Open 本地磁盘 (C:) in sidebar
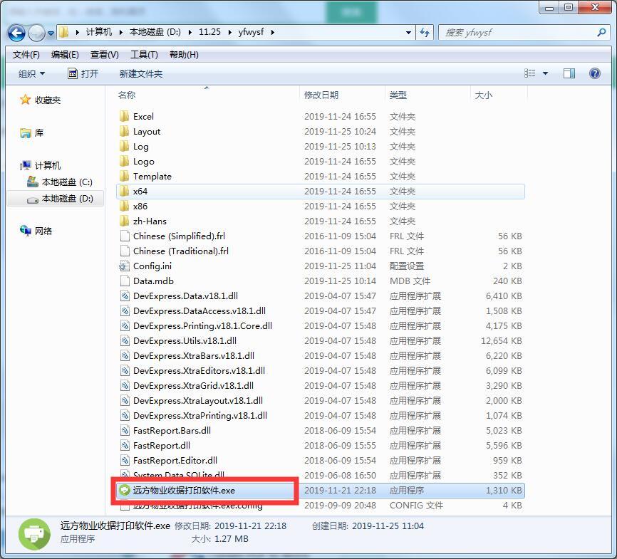617x559 pixels. coord(59,182)
